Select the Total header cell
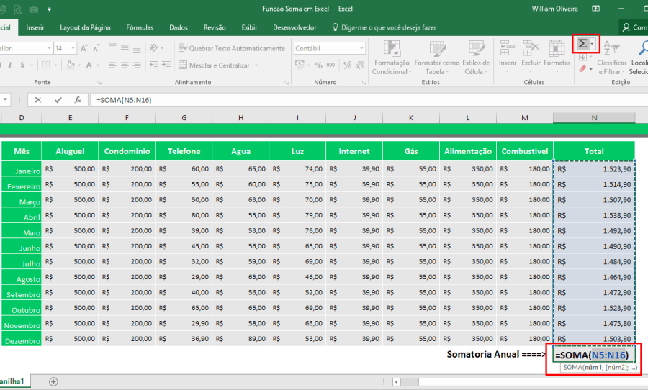The image size is (648, 390). 594,151
